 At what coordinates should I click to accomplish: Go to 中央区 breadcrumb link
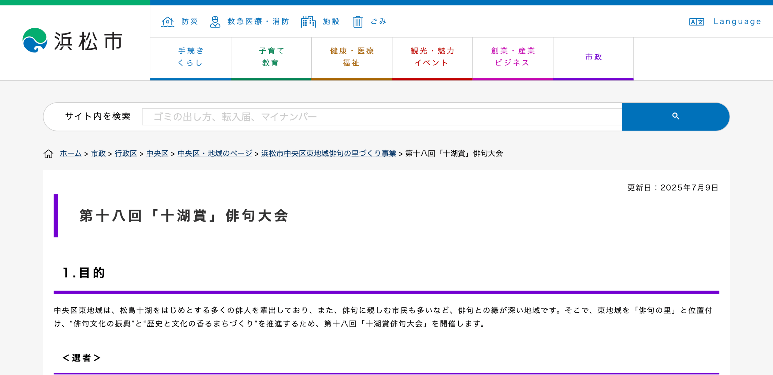[157, 153]
